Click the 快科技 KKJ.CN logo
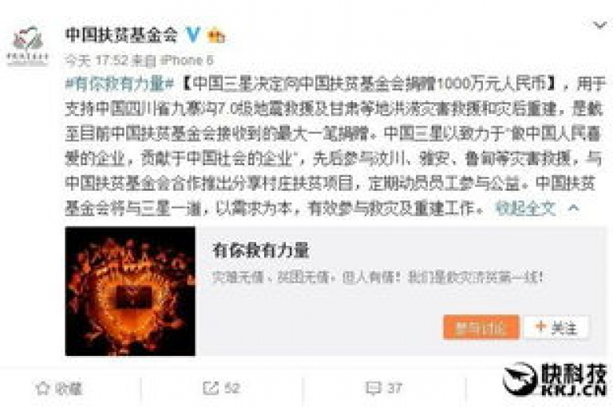The image size is (613, 407). click(556, 379)
